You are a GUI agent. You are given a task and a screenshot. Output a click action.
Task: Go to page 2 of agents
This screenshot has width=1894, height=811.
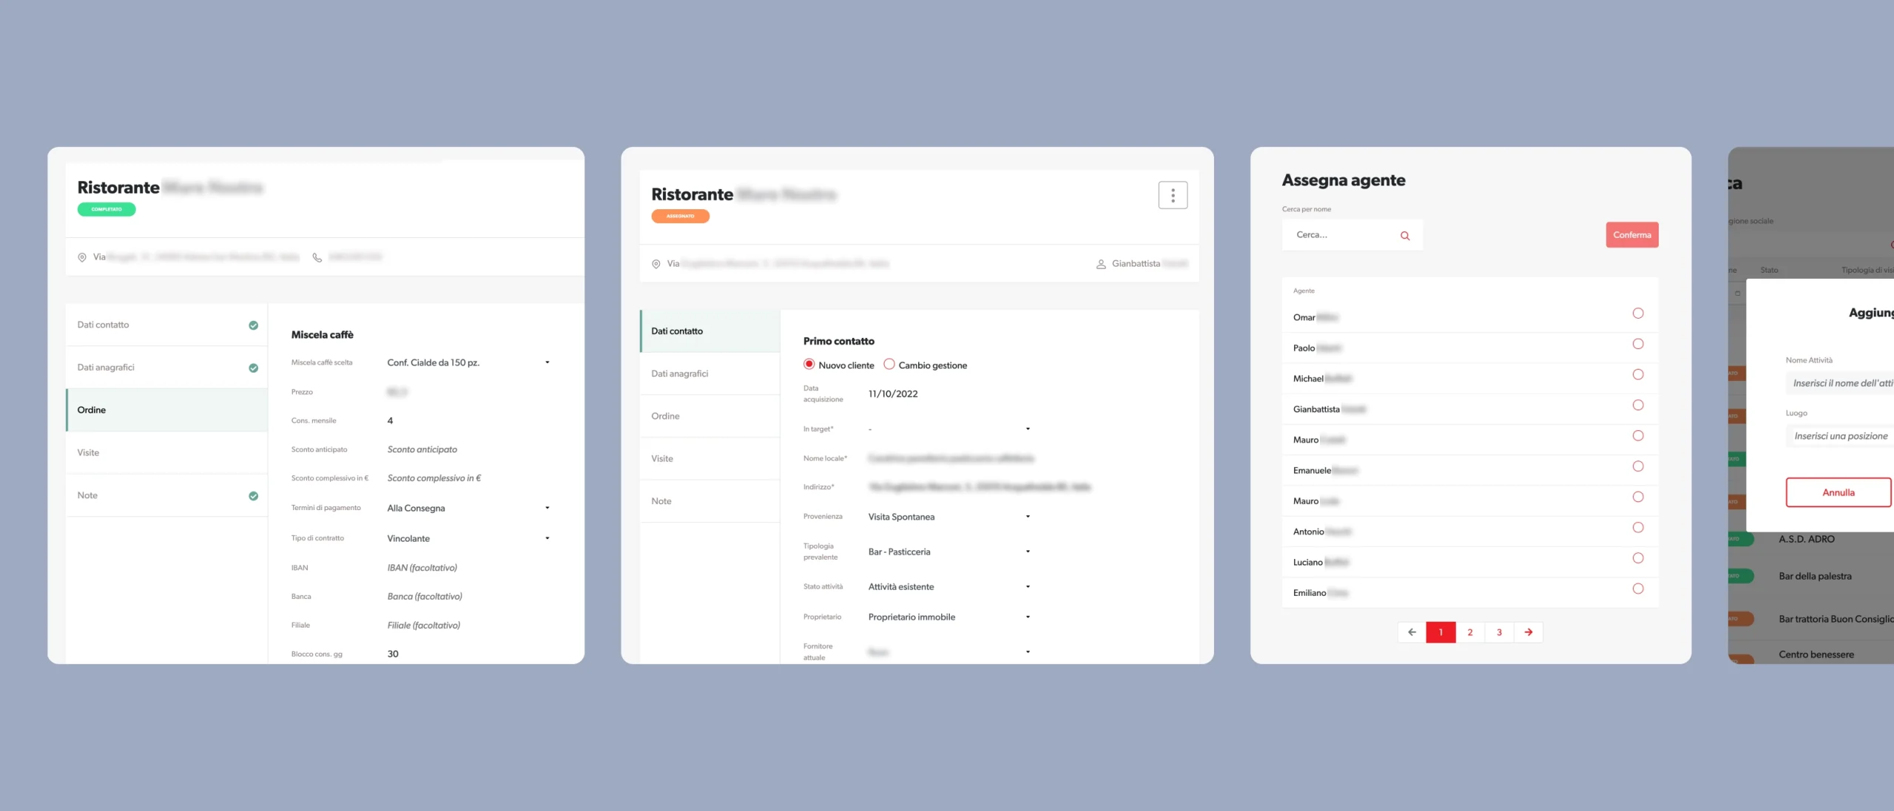[1470, 632]
